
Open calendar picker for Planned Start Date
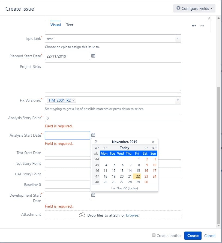pyautogui.click(x=93, y=56)
